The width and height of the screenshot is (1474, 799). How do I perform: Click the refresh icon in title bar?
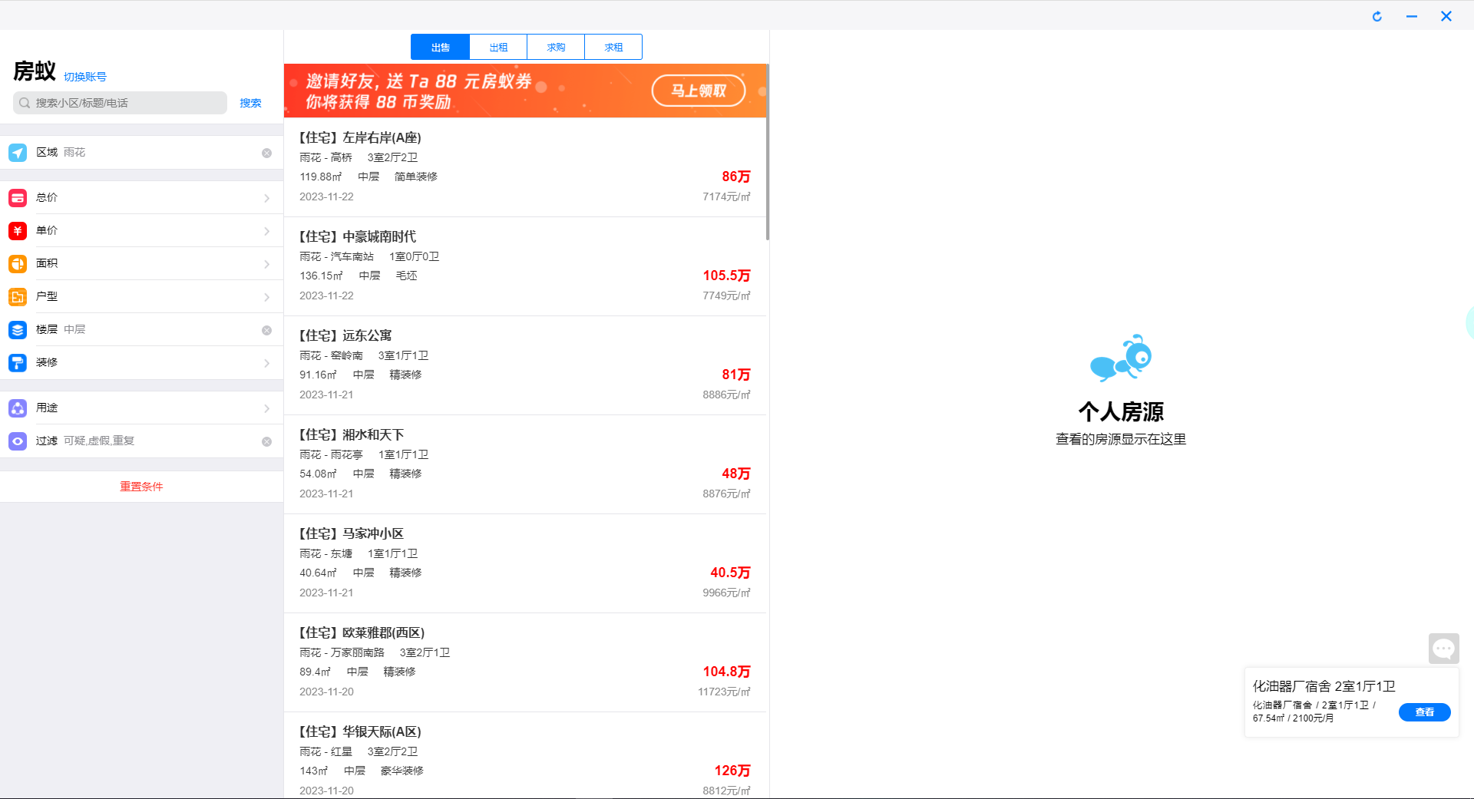coord(1377,16)
